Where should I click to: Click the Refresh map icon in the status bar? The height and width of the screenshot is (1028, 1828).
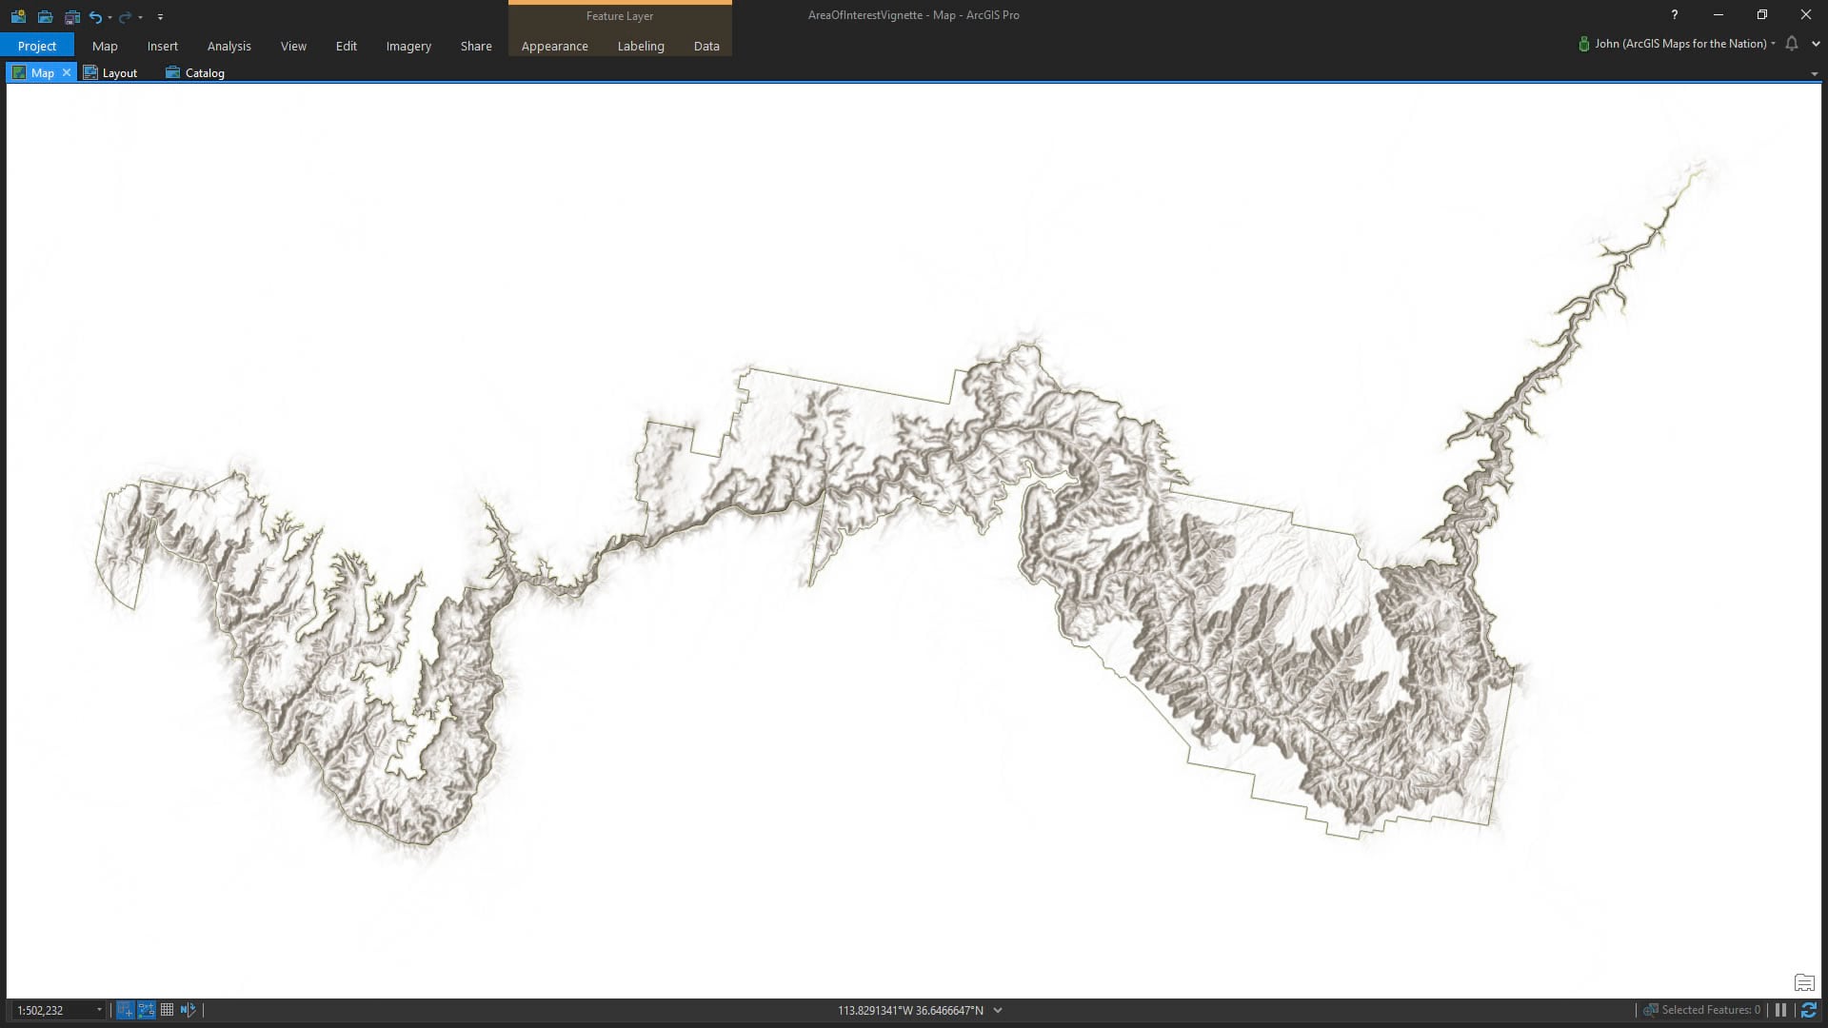(x=1809, y=1010)
